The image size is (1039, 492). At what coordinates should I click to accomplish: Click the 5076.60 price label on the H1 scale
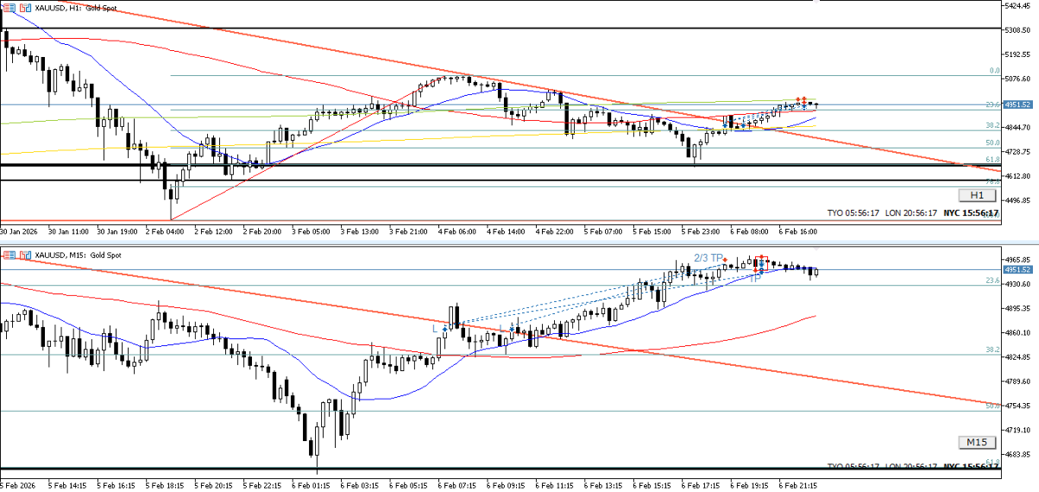1019,79
